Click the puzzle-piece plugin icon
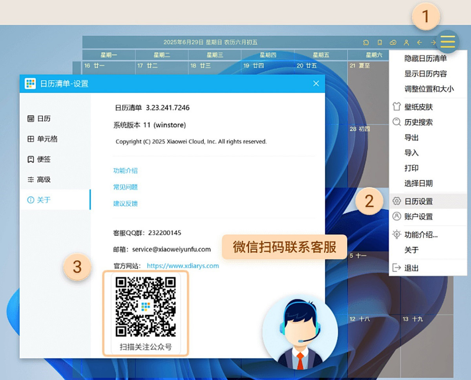 tap(366, 42)
